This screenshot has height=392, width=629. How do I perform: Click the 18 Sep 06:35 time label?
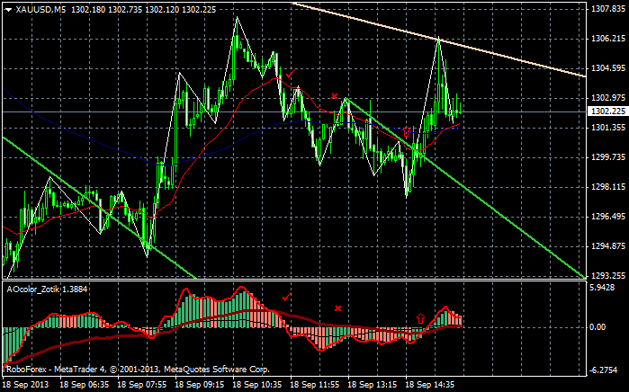tap(85, 385)
